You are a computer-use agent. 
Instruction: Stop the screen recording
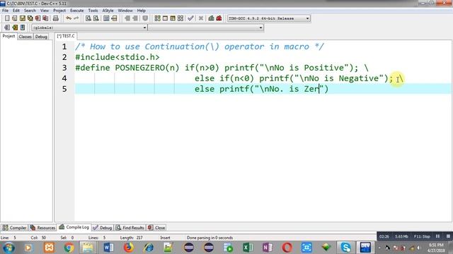tap(448, 236)
